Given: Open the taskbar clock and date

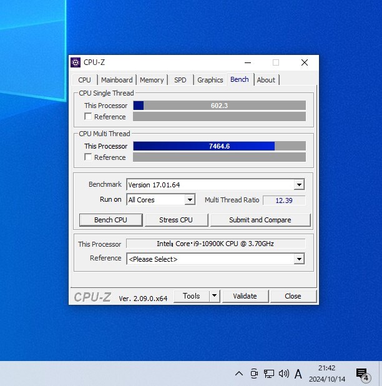Looking at the screenshot, I should 327,374.
